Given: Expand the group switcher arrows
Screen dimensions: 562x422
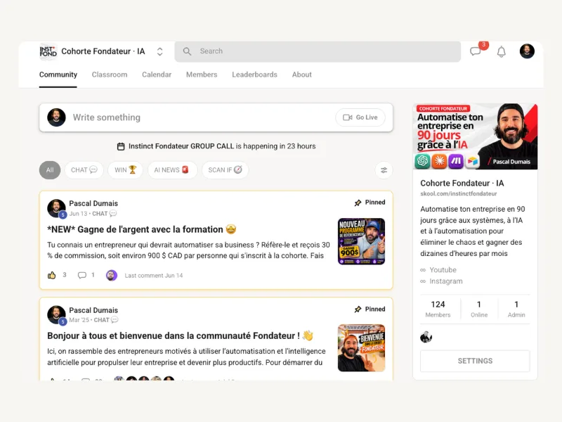Looking at the screenshot, I should click(160, 51).
